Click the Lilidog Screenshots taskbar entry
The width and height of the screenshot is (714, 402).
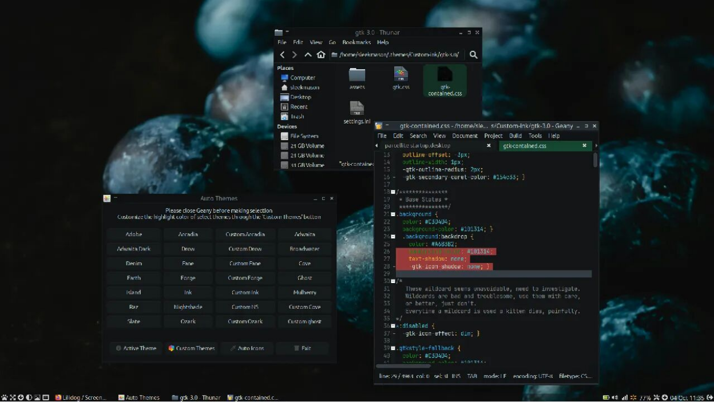81,397
